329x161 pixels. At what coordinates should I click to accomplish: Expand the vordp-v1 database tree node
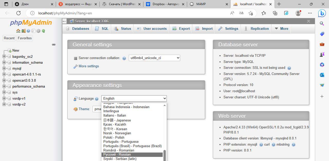[4, 98]
